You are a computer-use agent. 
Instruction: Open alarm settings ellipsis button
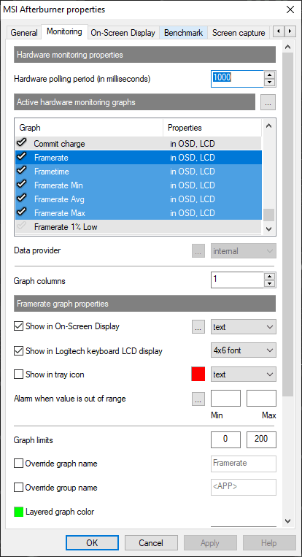pyautogui.click(x=198, y=399)
